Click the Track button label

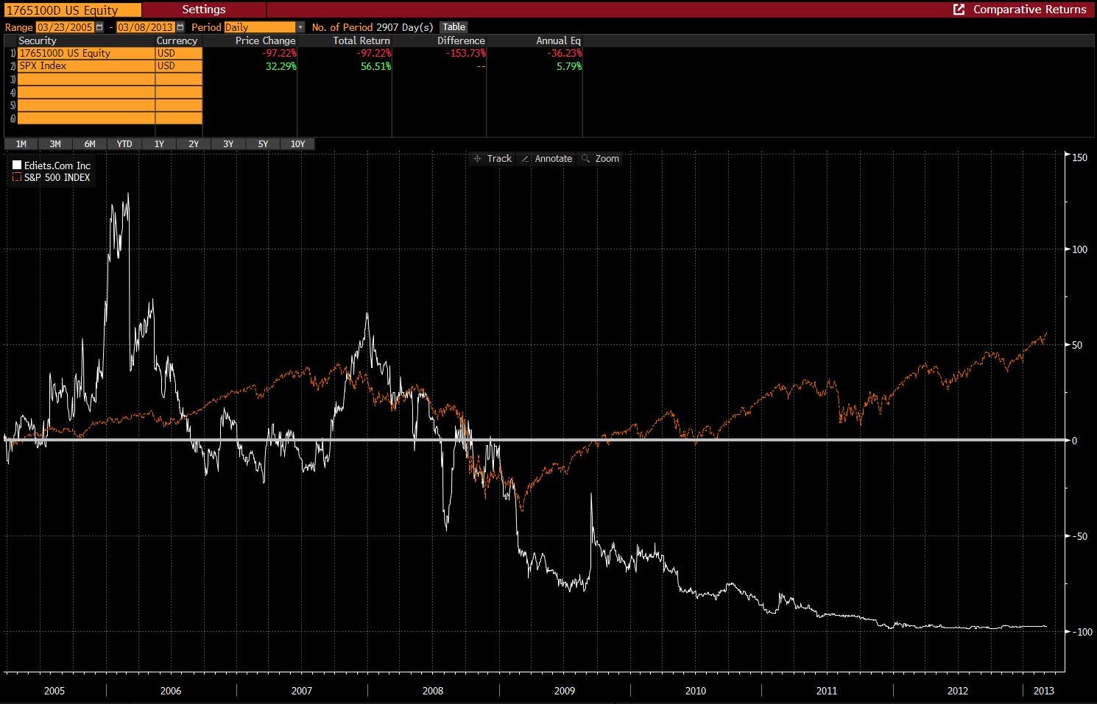(x=499, y=159)
